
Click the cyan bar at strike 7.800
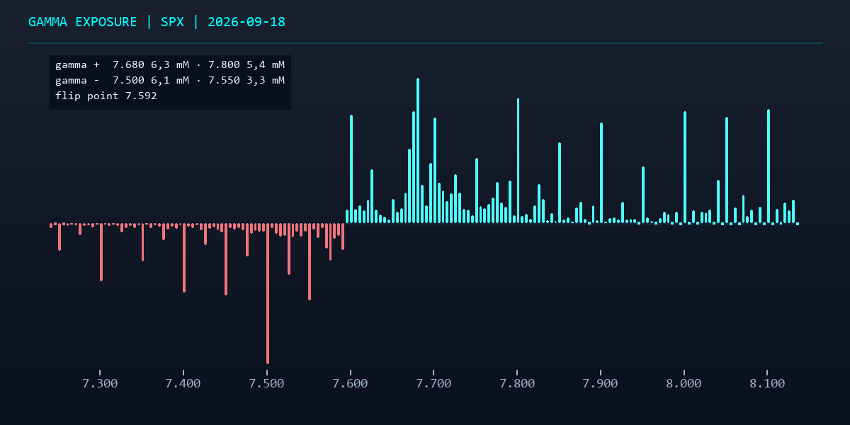coord(518,160)
